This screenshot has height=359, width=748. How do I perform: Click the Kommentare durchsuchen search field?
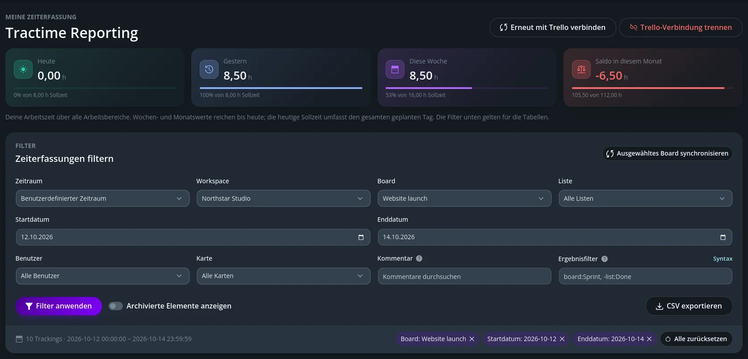pos(464,276)
